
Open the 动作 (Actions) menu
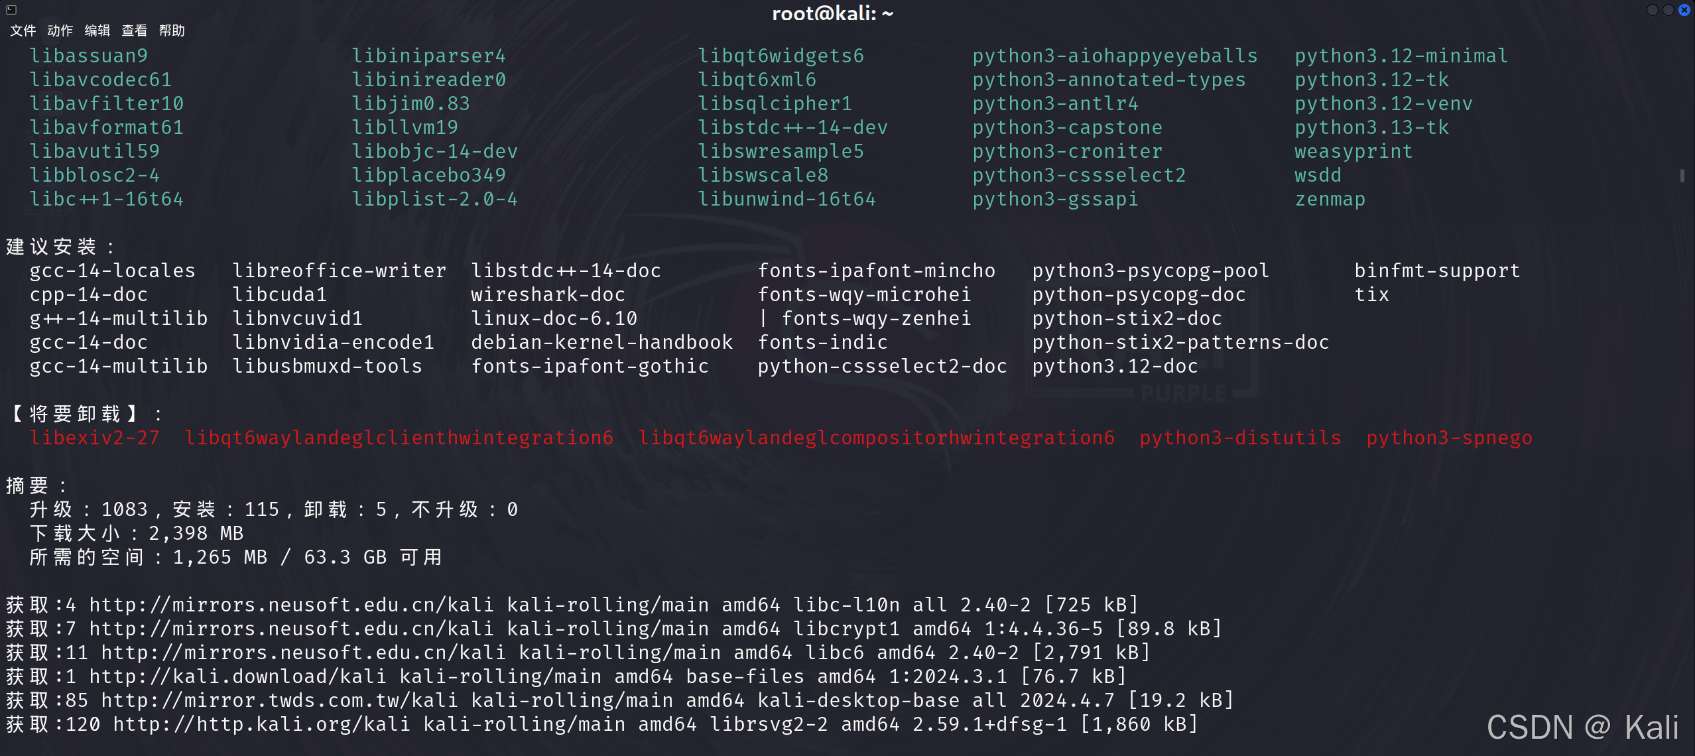[59, 31]
